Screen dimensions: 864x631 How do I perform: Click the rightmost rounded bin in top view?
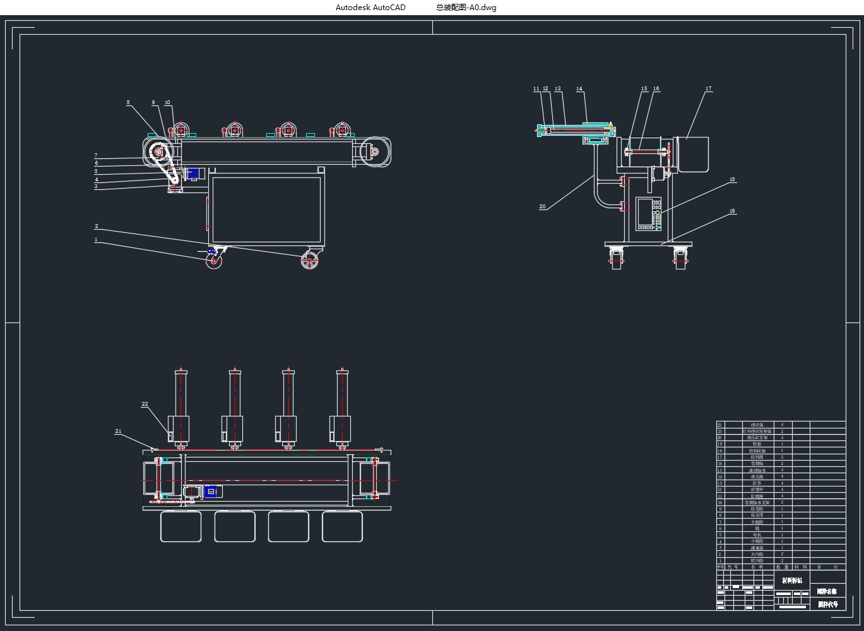click(x=342, y=526)
